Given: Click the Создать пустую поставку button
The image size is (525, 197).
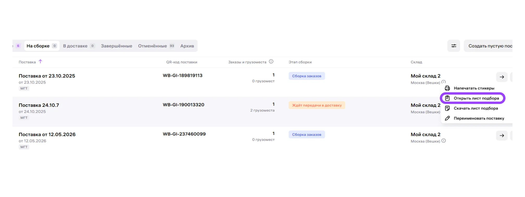Looking at the screenshot, I should (x=488, y=46).
